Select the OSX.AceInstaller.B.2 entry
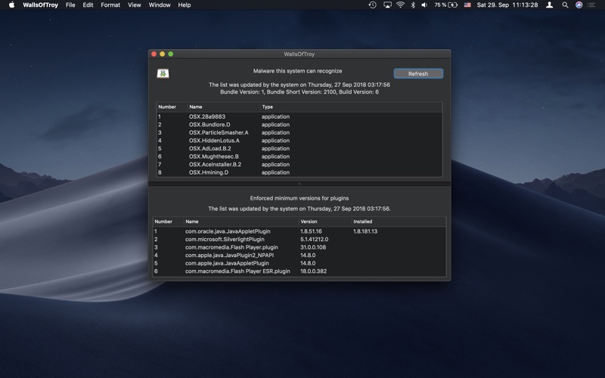This screenshot has height=378, width=605. (x=299, y=164)
